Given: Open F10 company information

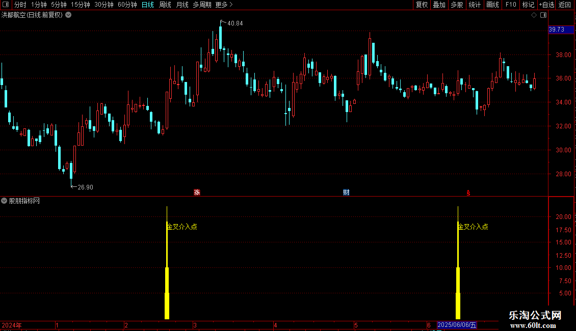Looking at the screenshot, I should (x=511, y=5).
